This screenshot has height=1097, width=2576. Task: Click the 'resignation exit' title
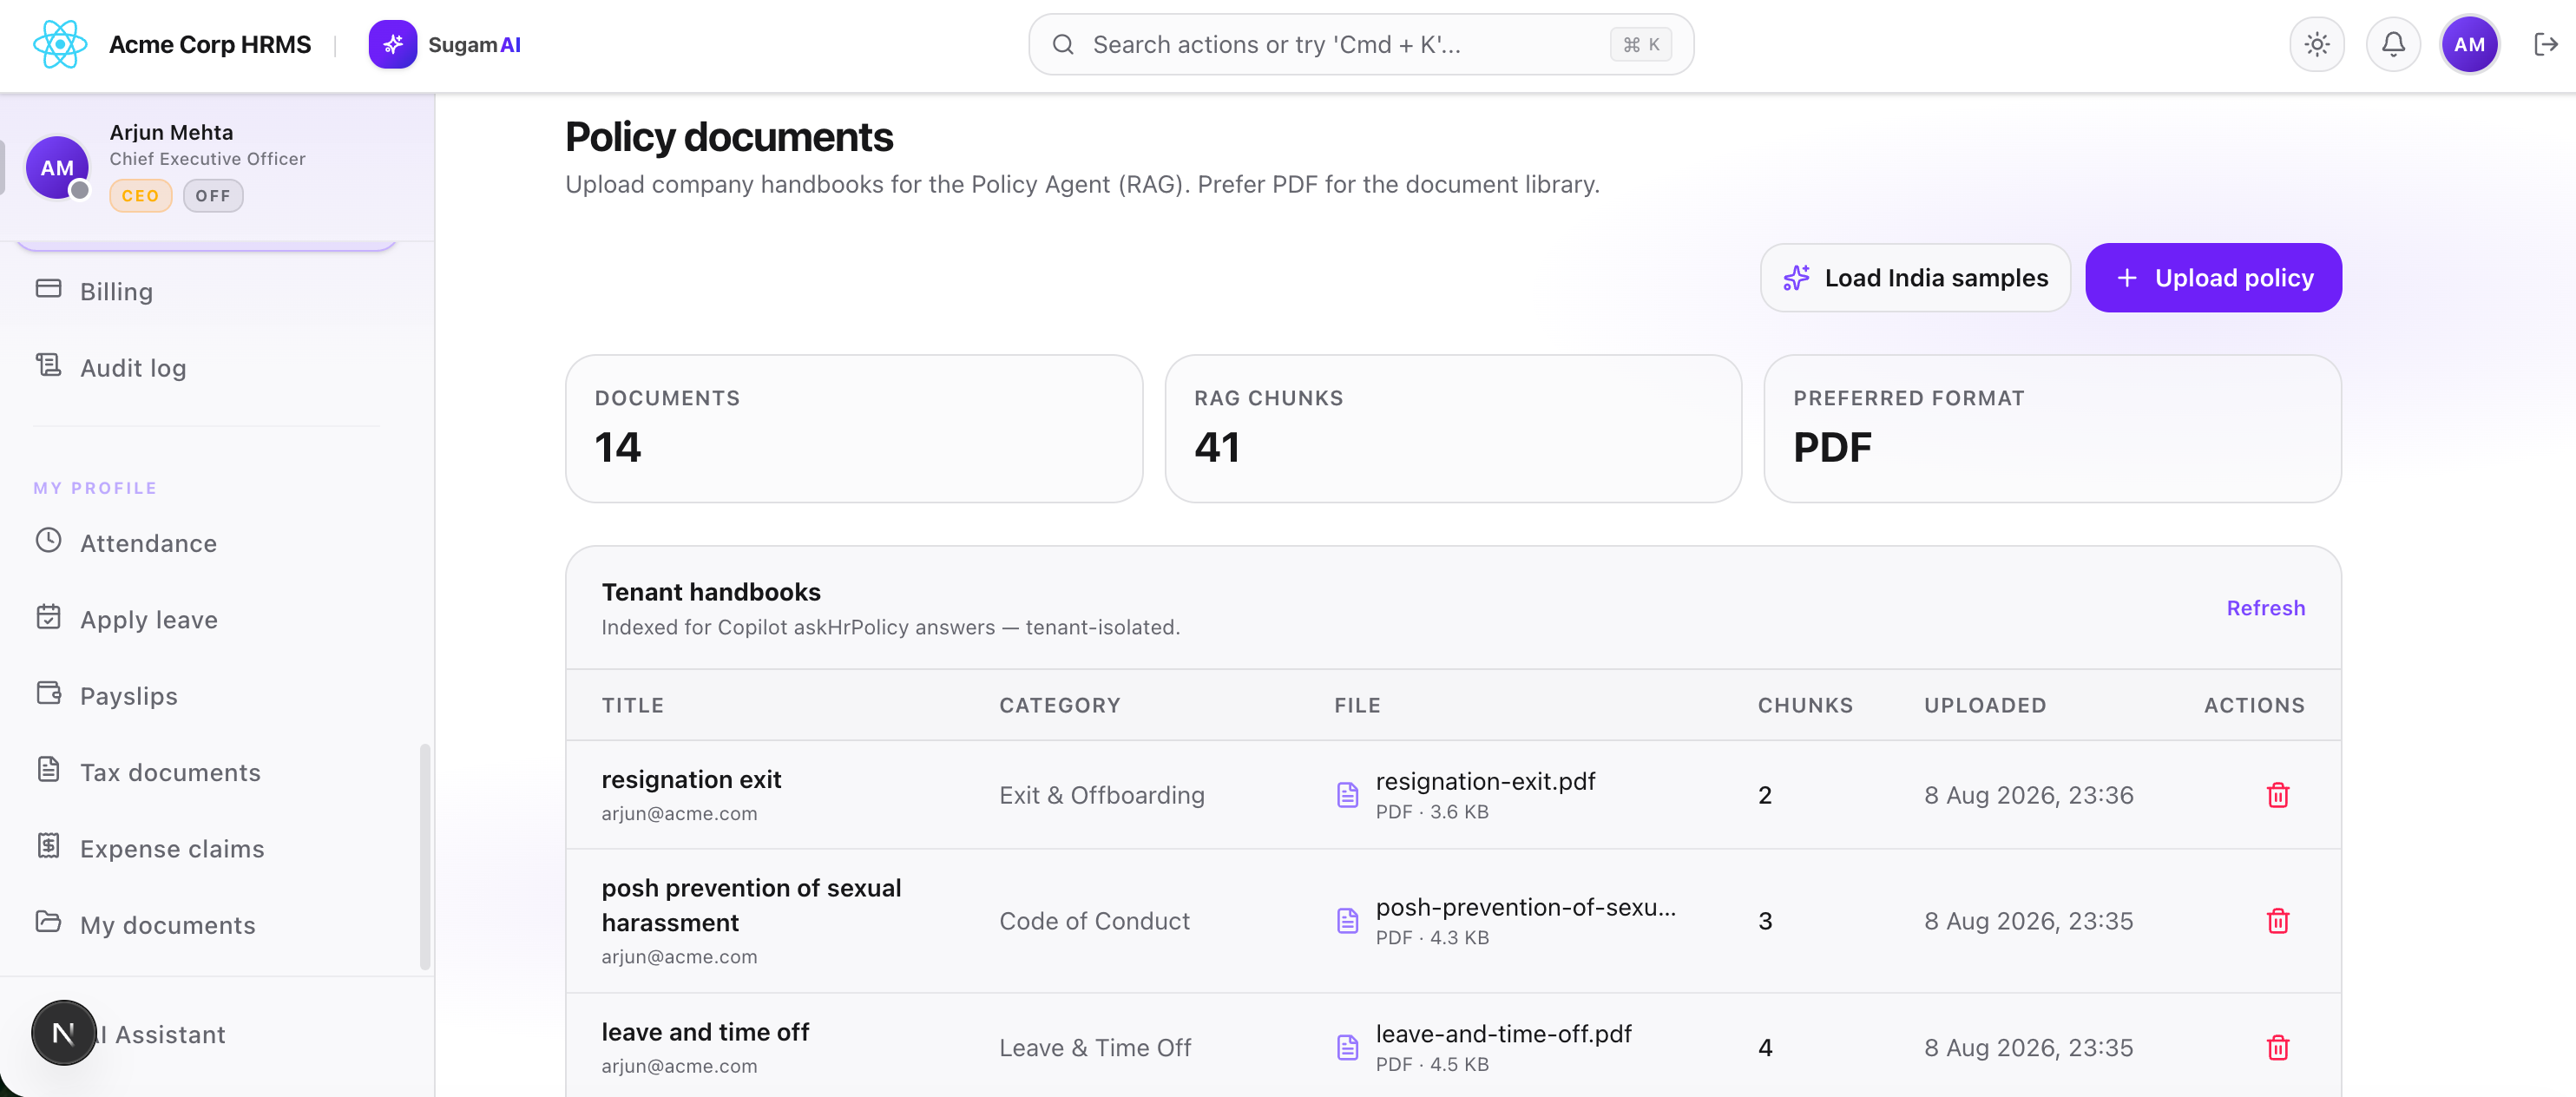[x=691, y=779]
